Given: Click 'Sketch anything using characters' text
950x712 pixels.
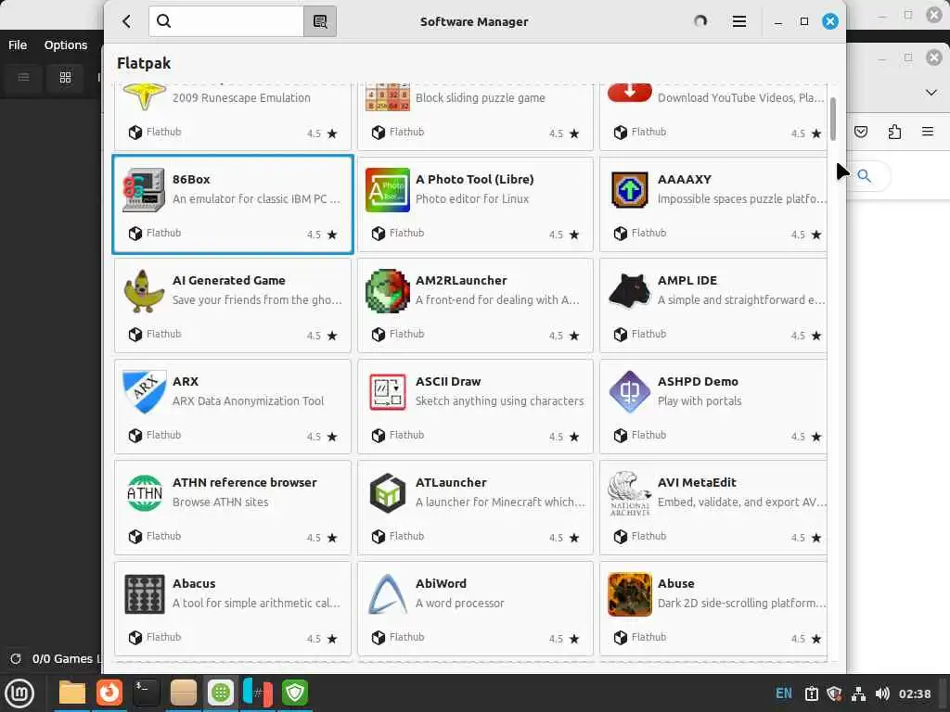Looking at the screenshot, I should click(x=499, y=400).
